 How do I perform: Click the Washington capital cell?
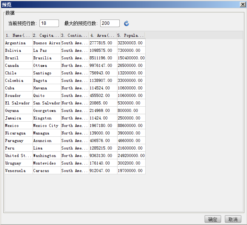coord(47,156)
